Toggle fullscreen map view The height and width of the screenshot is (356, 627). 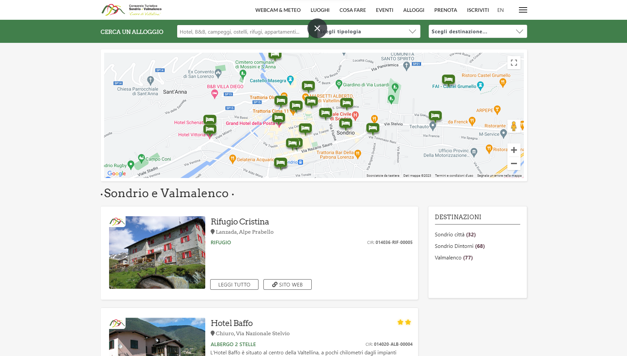pos(514,63)
